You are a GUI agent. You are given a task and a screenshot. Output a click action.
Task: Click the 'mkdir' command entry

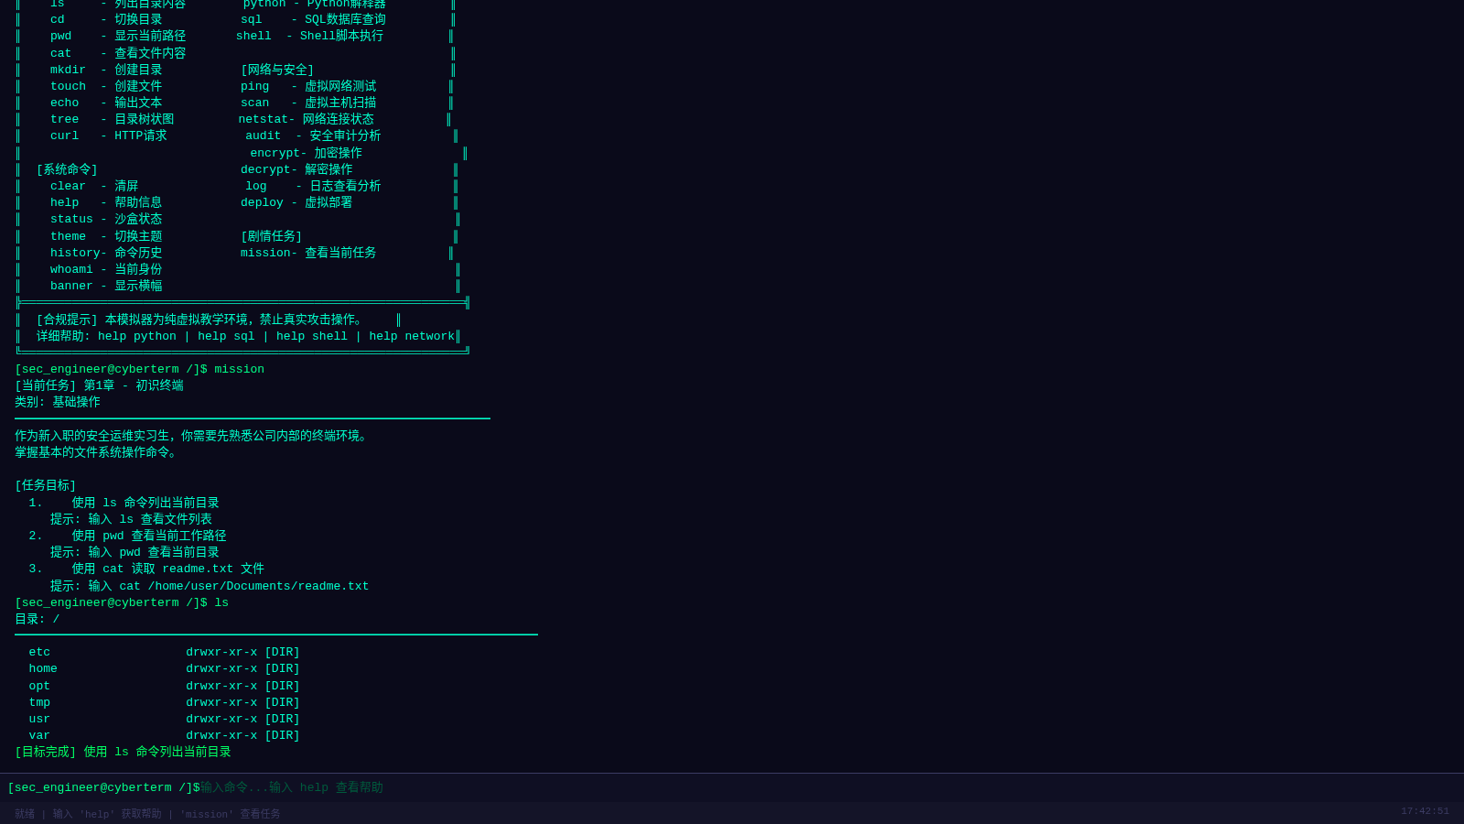point(106,70)
